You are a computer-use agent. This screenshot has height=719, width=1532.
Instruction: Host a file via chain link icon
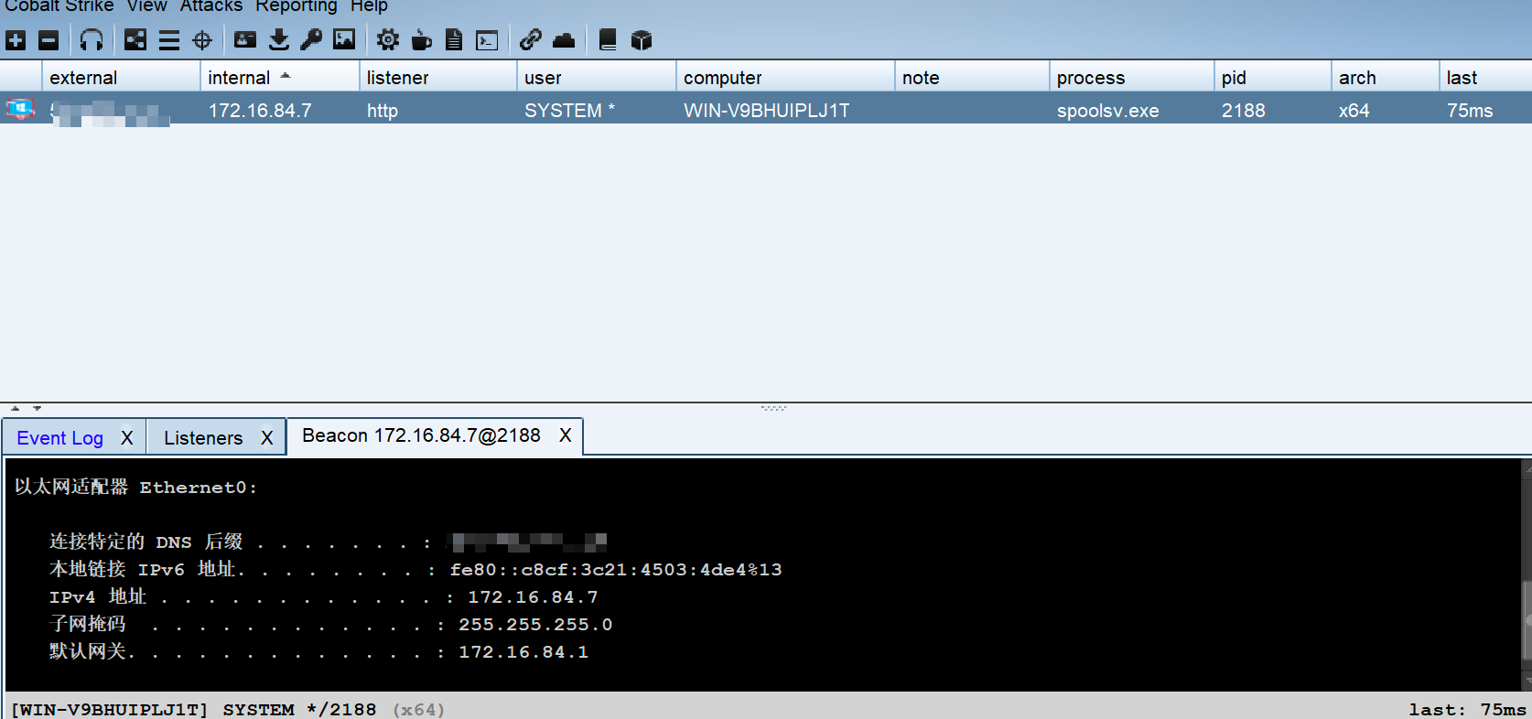(x=531, y=39)
